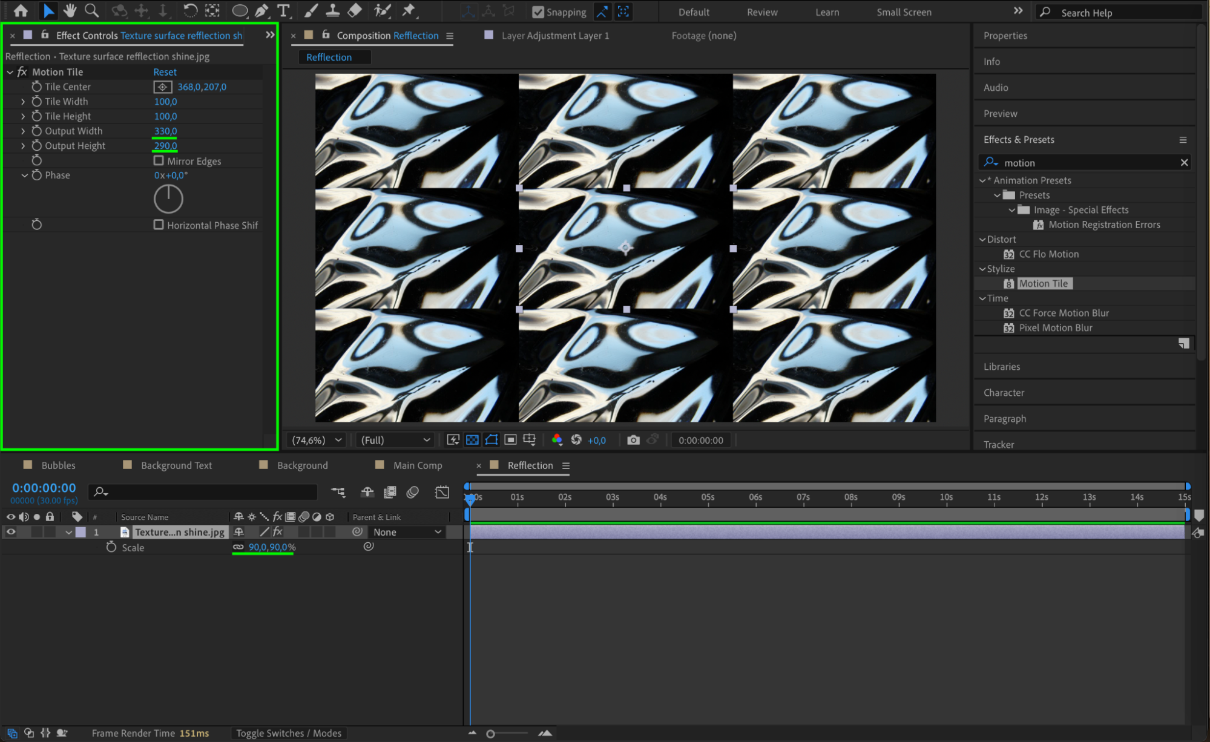Select the Puppet Pin tool
The width and height of the screenshot is (1210, 742).
pyautogui.click(x=409, y=10)
